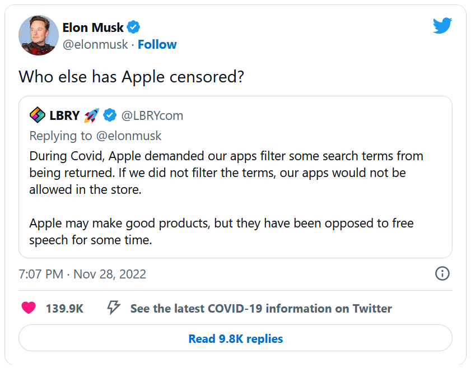Click the lightning bolt COVID icon
The image size is (471, 372).
[114, 308]
